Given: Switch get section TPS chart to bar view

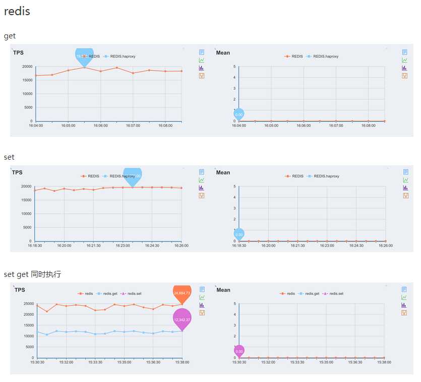Looking at the screenshot, I should click(202, 68).
